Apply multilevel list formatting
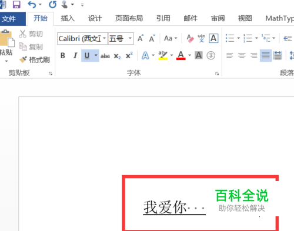Screen dimensions: 294x231 pyautogui.click(x=266, y=38)
